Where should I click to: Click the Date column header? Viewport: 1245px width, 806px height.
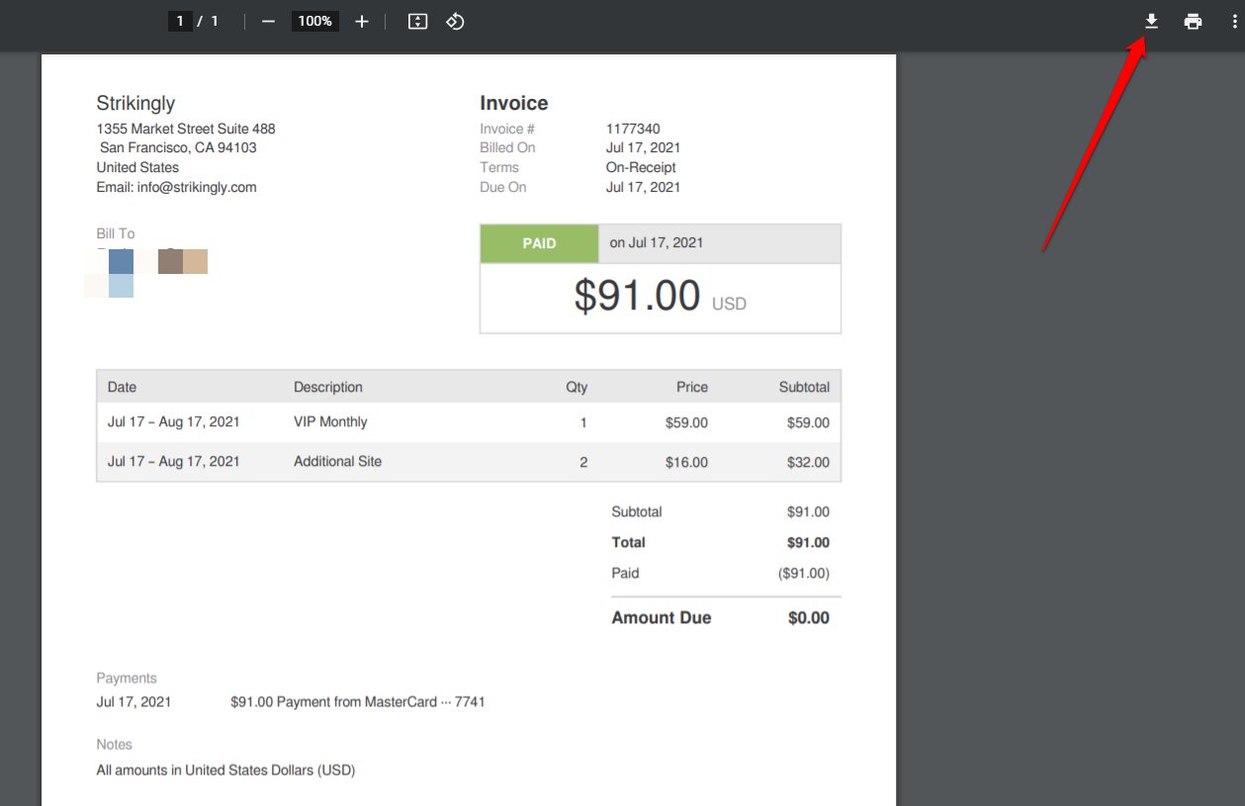(x=122, y=387)
